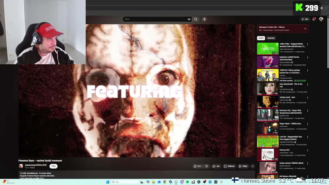Click the title 'Johnny Cash - Hurt'
The height and width of the screenshot is (185, 329).
click(287, 97)
